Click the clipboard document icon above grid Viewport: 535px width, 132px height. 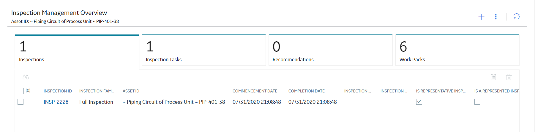tap(493, 77)
